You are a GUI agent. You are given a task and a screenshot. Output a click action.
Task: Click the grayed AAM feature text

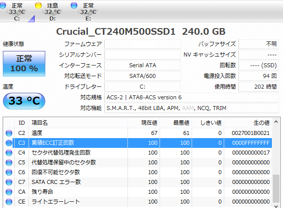pos(188,108)
